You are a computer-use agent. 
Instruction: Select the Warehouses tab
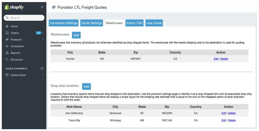click(114, 23)
